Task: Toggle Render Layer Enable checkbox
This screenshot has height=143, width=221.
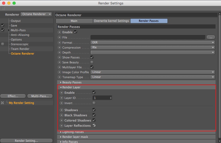Action: tap(94, 92)
